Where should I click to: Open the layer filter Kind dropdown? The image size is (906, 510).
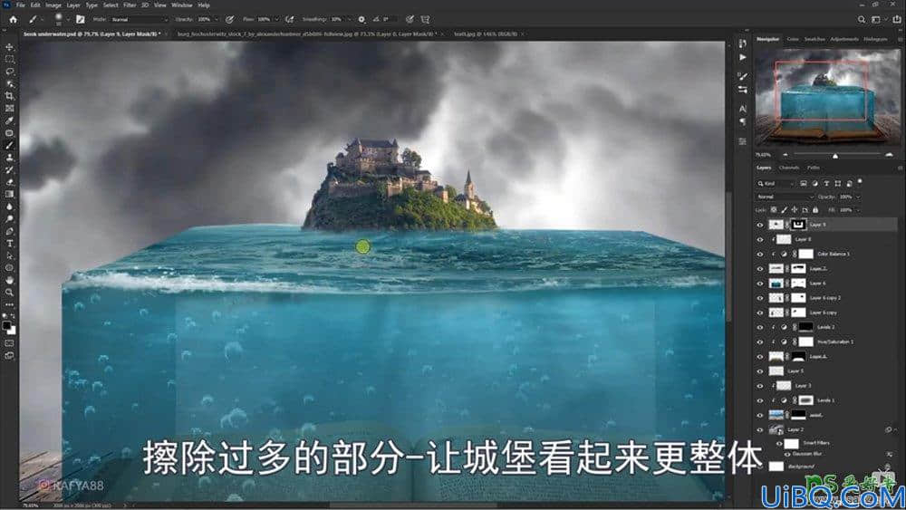click(x=776, y=183)
